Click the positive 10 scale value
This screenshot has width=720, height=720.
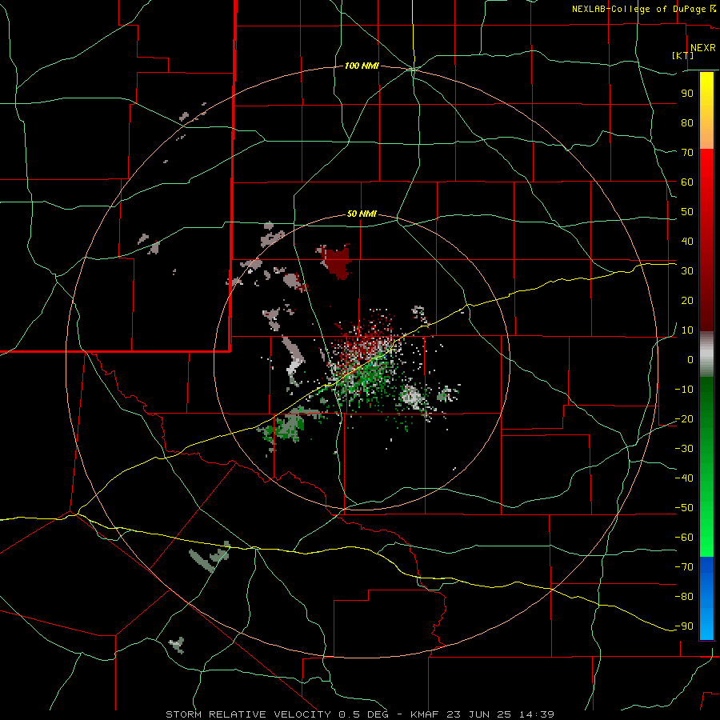coord(687,330)
